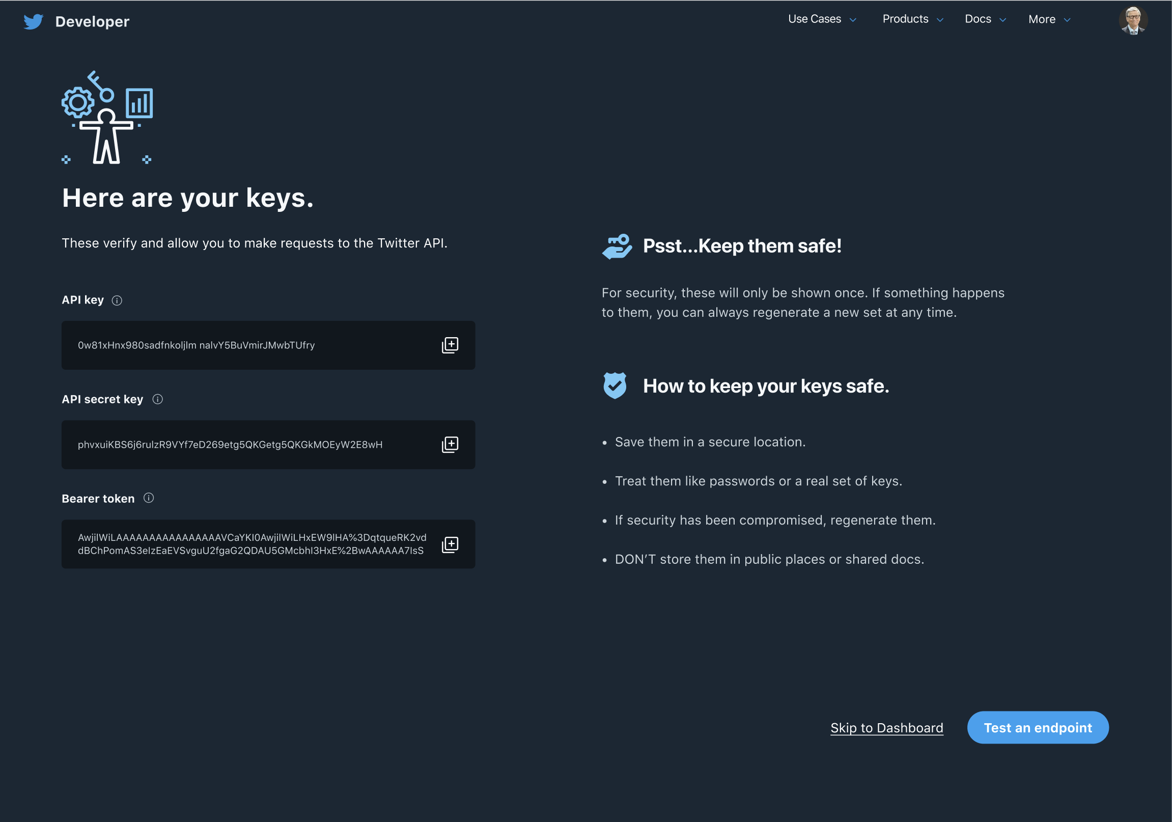Open the Developer home link

click(92, 21)
